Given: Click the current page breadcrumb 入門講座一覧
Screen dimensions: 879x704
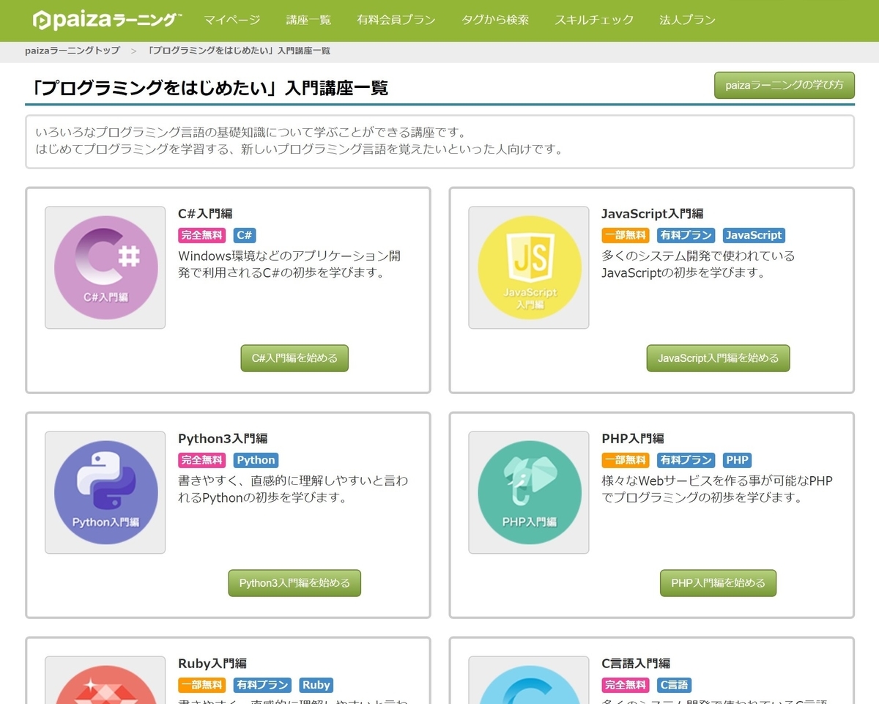Looking at the screenshot, I should (239, 51).
